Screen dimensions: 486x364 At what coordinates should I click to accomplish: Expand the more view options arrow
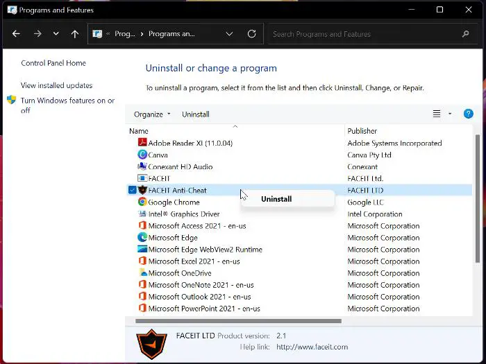[x=450, y=114]
